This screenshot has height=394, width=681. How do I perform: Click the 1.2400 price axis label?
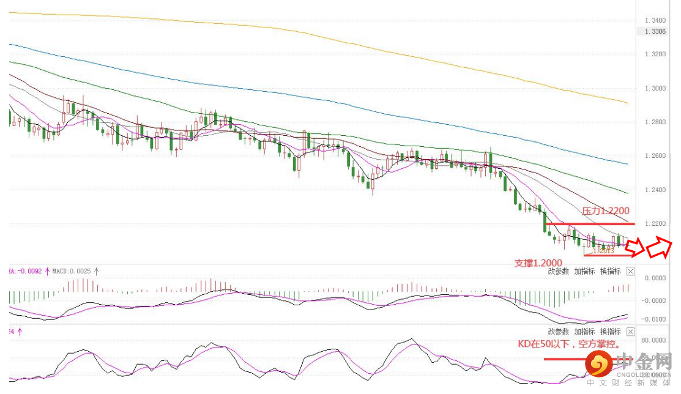pyautogui.click(x=655, y=190)
